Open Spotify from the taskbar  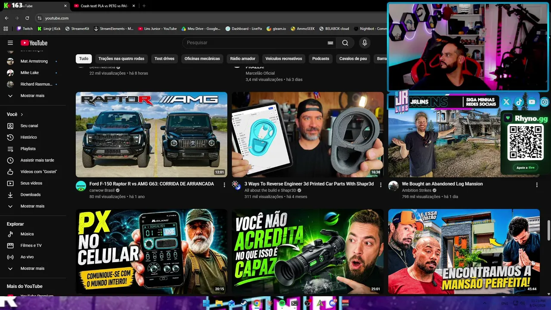point(282,303)
